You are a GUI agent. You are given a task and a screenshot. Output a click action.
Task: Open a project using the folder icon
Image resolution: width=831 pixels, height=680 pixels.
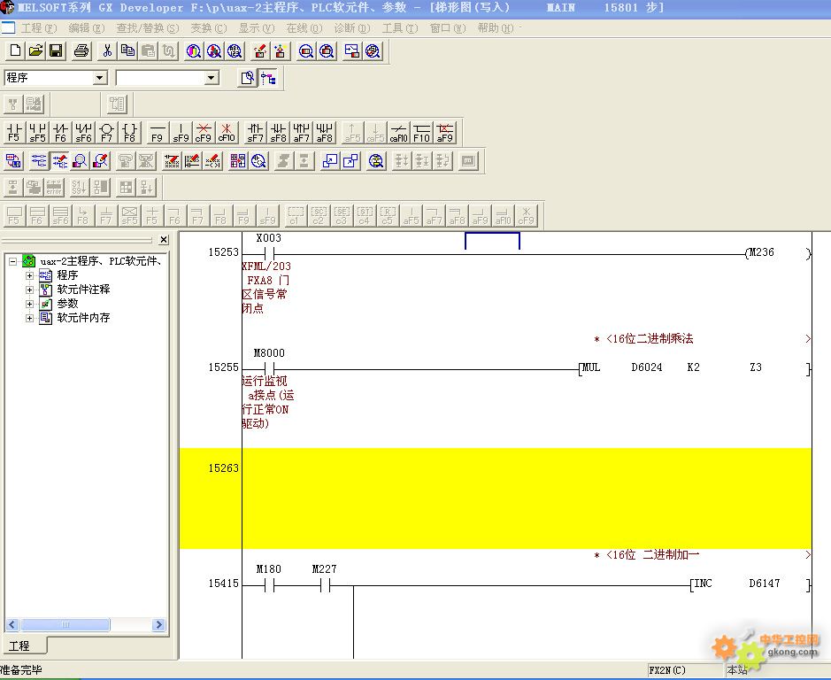[35, 51]
